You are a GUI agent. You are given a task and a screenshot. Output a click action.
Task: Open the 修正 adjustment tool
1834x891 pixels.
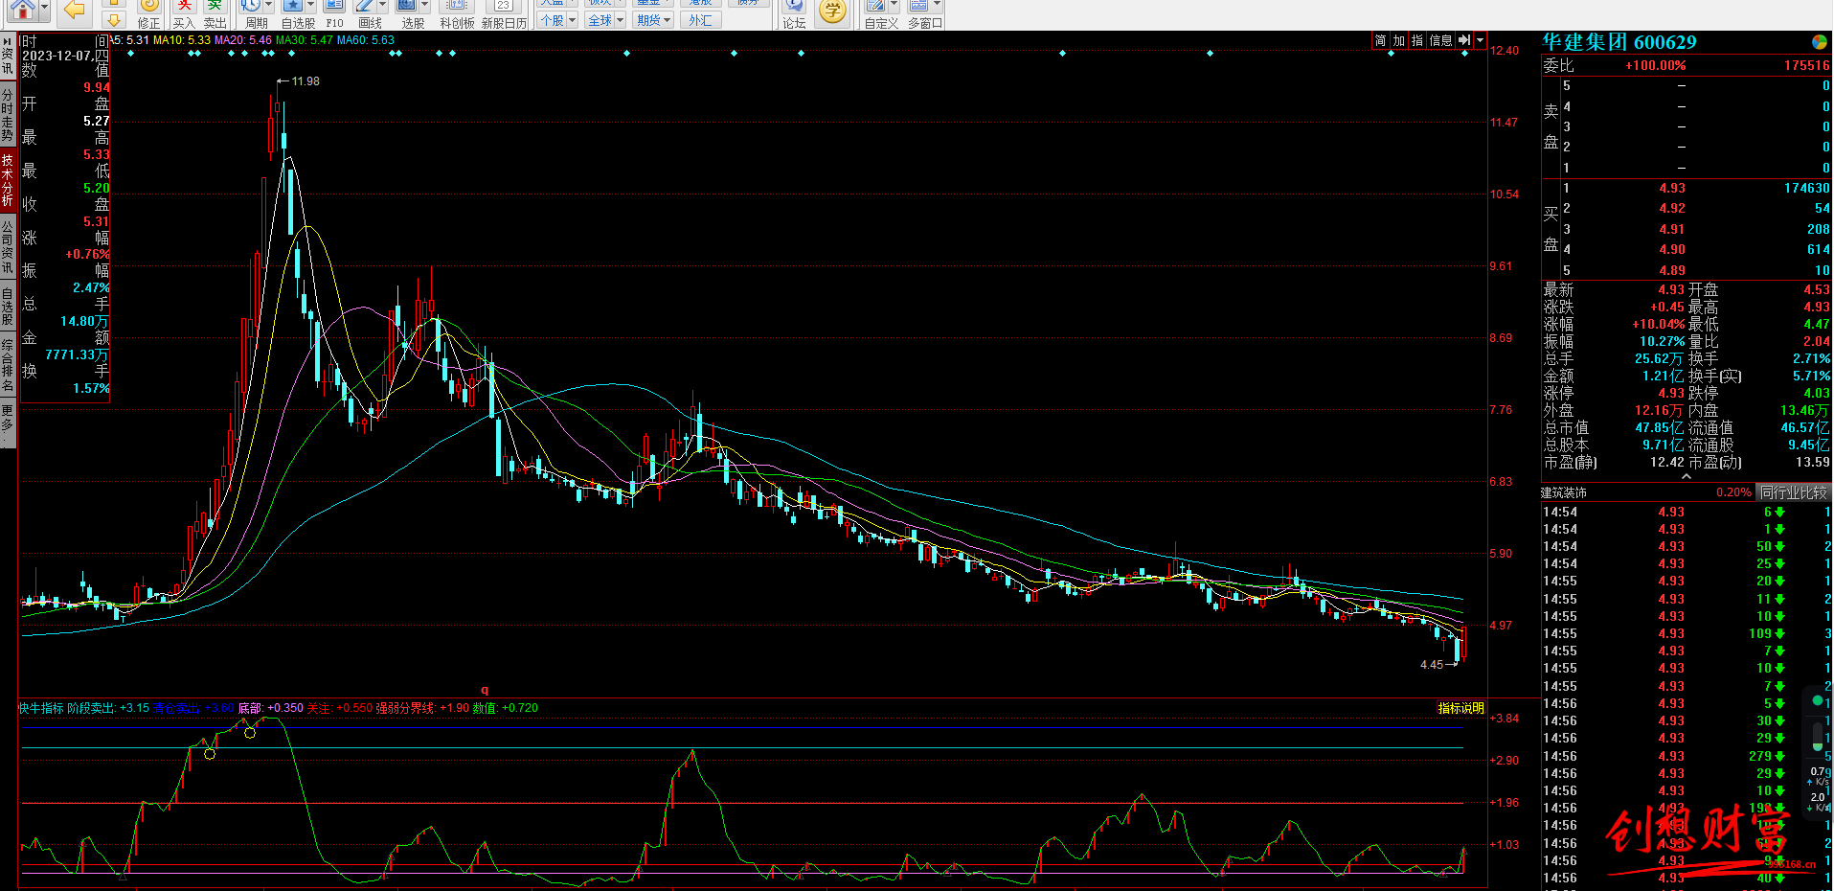point(148,13)
